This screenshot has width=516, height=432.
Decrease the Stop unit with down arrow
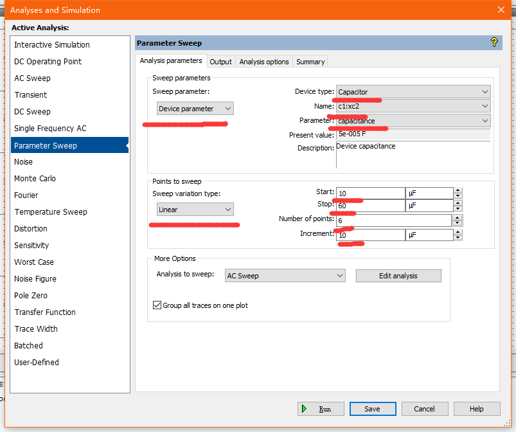pos(458,209)
